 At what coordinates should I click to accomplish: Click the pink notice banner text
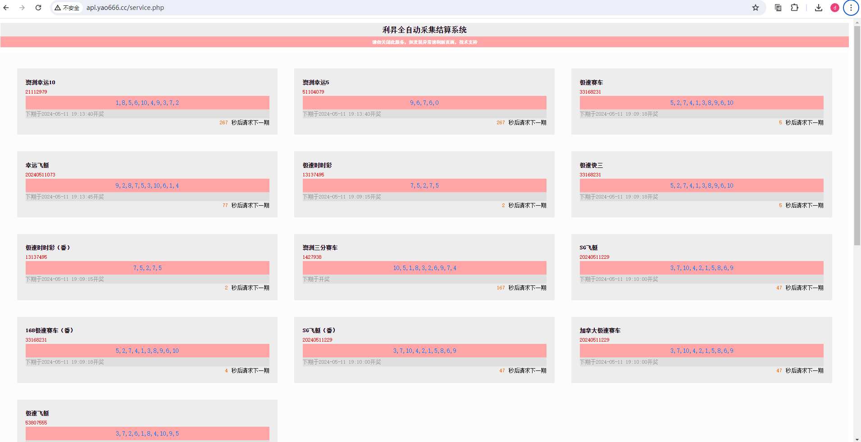click(x=424, y=42)
